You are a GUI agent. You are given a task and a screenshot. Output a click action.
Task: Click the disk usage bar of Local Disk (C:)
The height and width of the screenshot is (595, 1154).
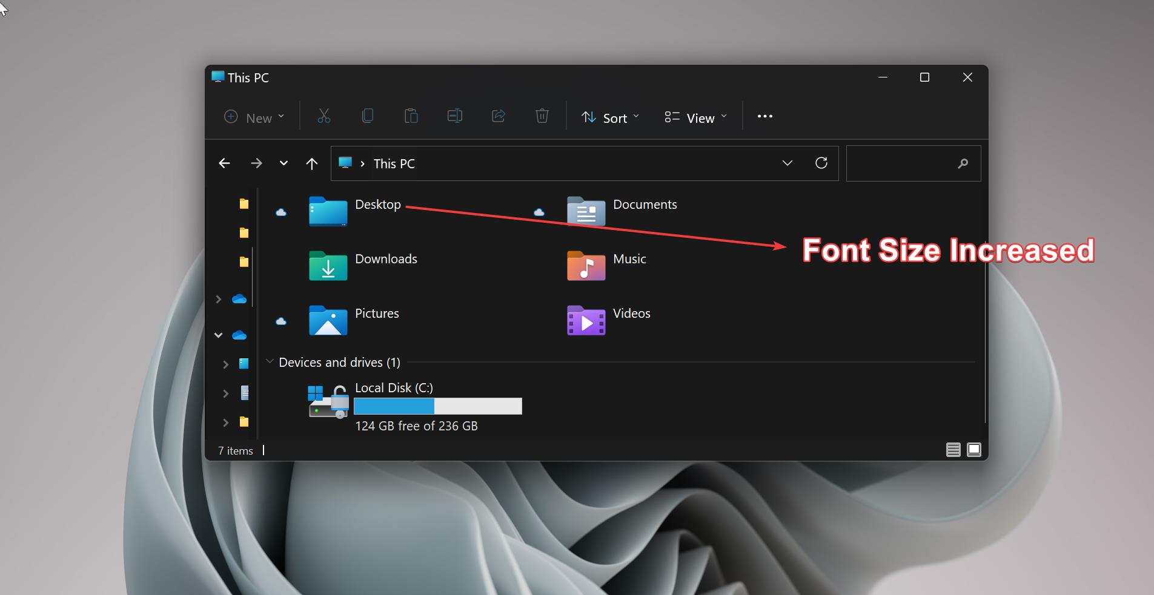[x=437, y=406]
